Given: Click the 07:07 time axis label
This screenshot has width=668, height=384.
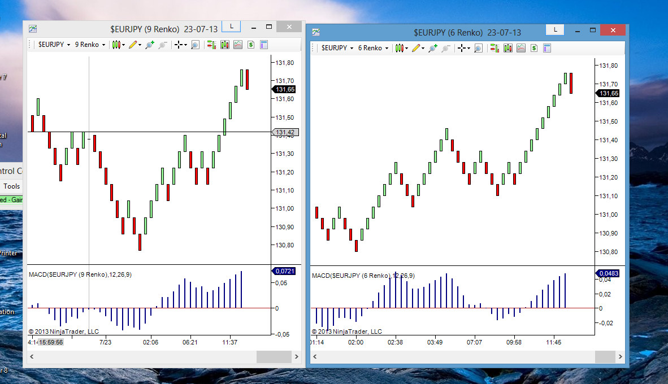Looking at the screenshot, I should 474,342.
